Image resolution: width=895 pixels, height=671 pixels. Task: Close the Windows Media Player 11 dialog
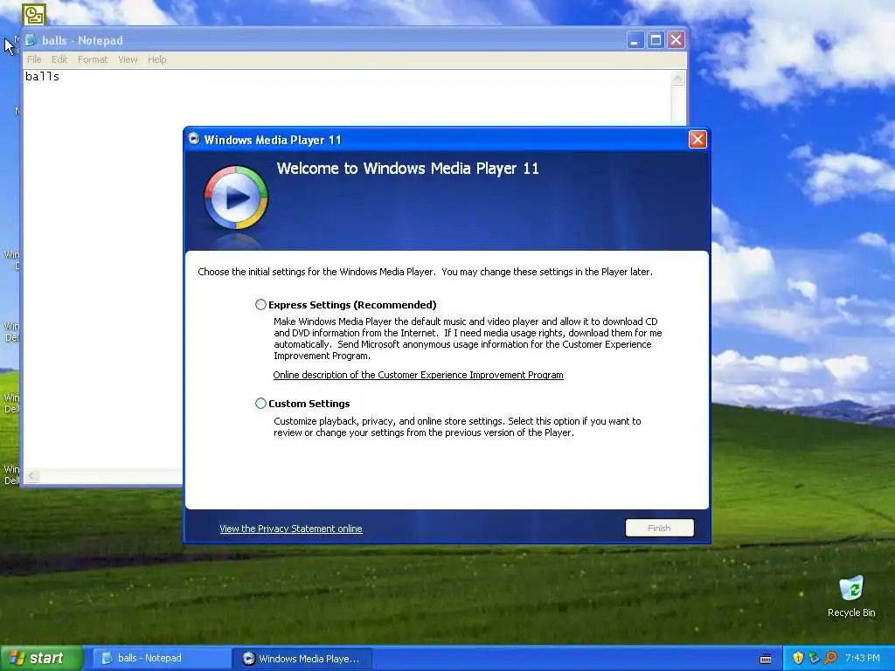click(697, 139)
